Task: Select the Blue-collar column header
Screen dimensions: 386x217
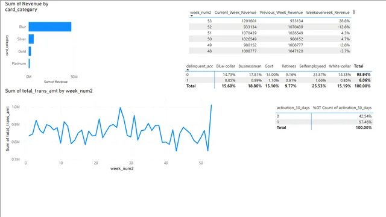Action: tap(226, 66)
